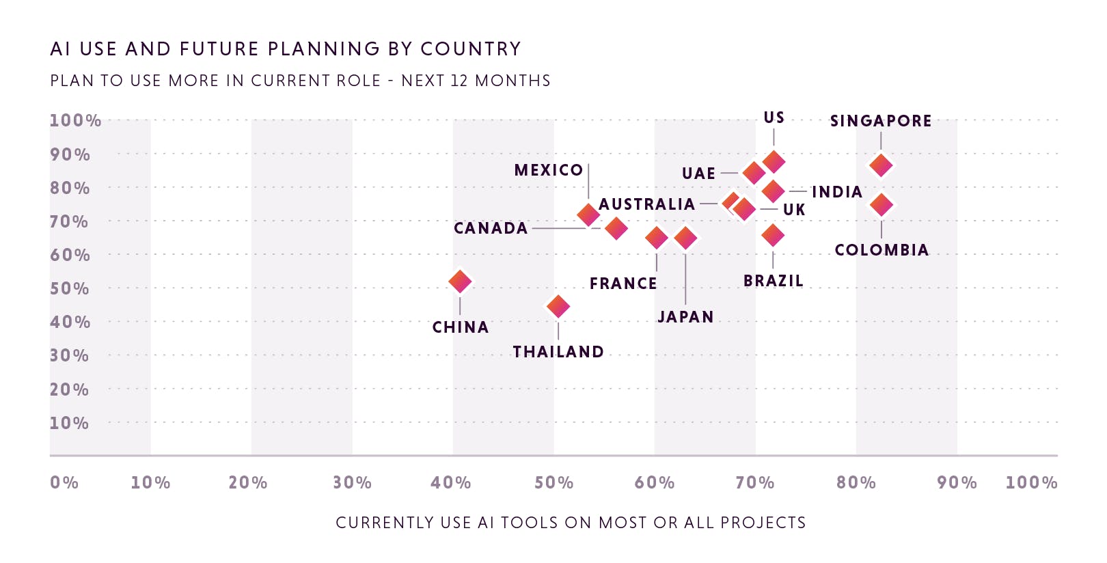Click the China diamond data marker
Viewport: 1107px width, 563px height.
[x=460, y=281]
